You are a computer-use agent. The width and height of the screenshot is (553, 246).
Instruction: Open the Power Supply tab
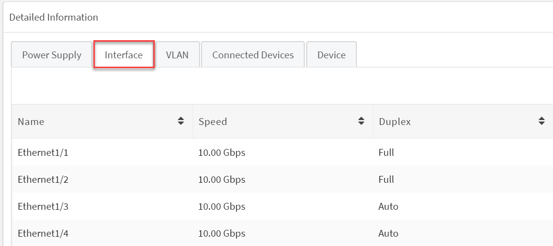coord(52,55)
